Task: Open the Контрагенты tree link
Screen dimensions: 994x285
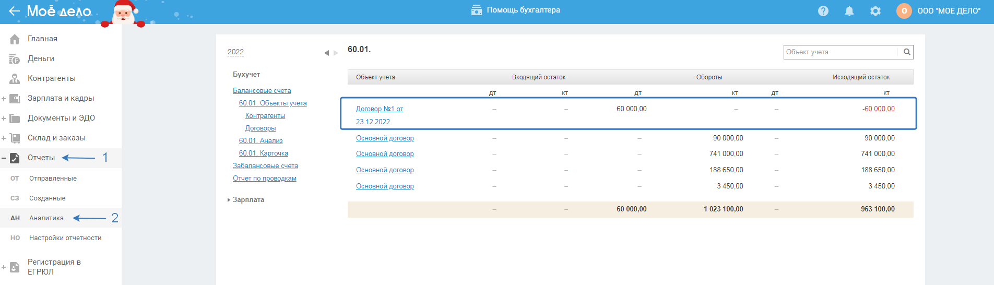Action: [x=265, y=116]
